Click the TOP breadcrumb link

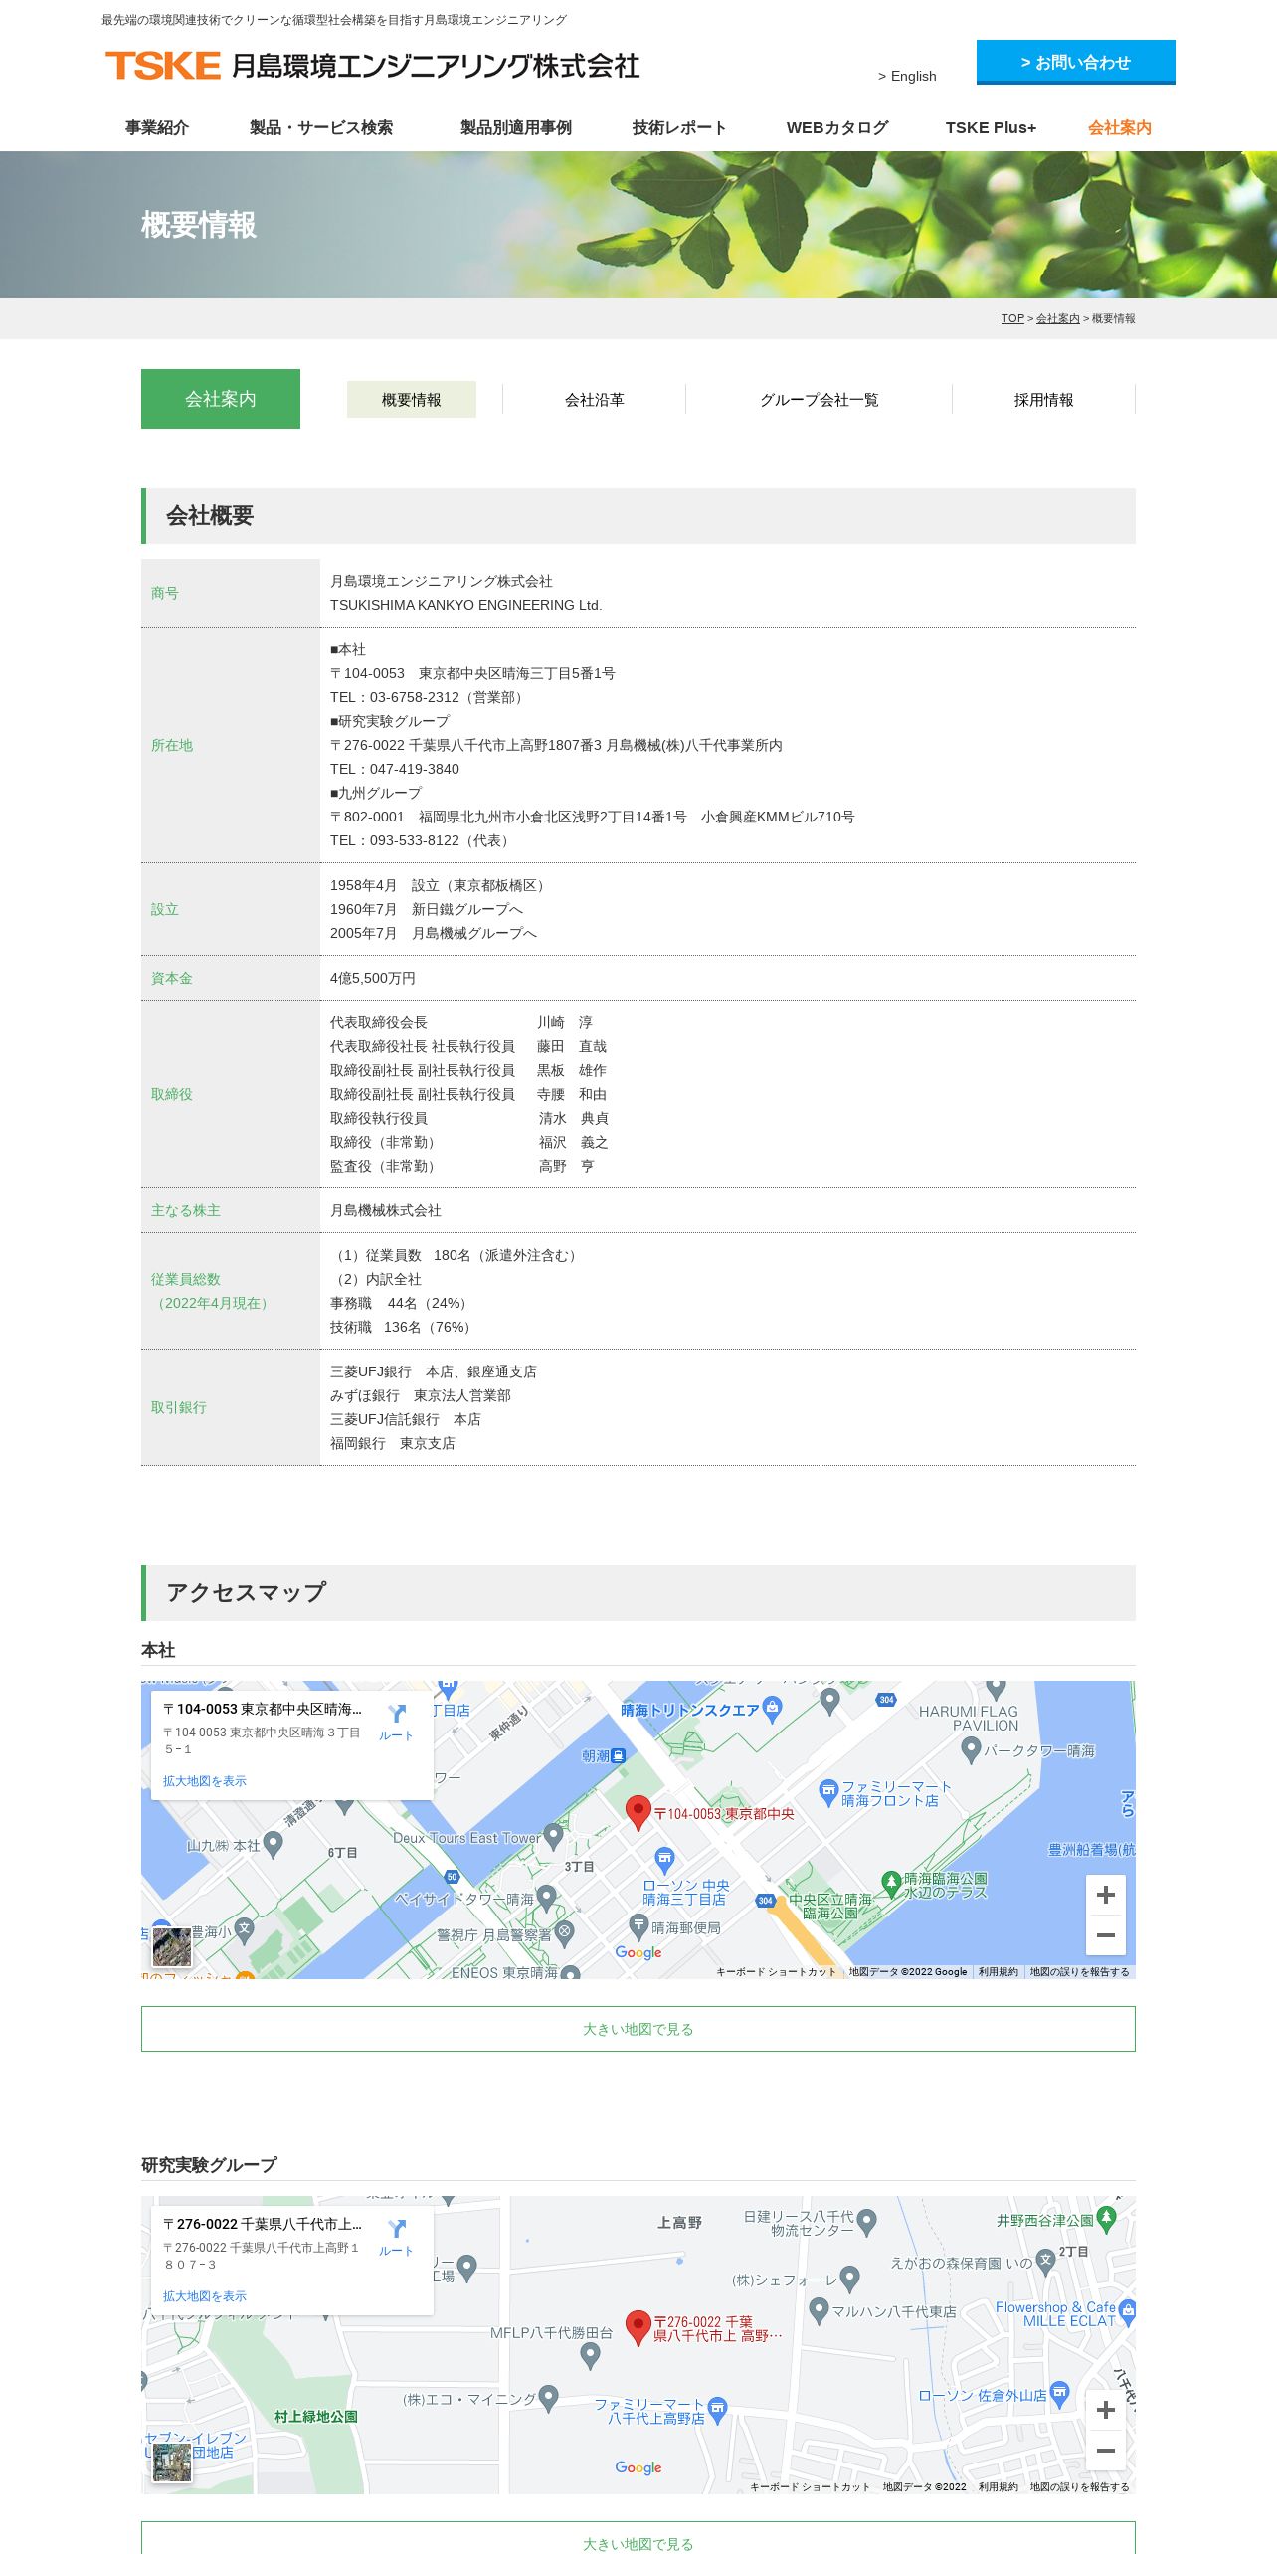click(x=1012, y=318)
